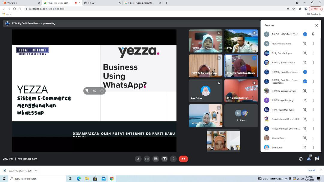Open meeting details info icon
Screen dimensions: 324x182
pos(301,159)
